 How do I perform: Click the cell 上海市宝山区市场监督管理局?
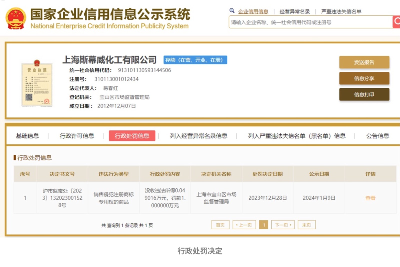click(x=216, y=198)
